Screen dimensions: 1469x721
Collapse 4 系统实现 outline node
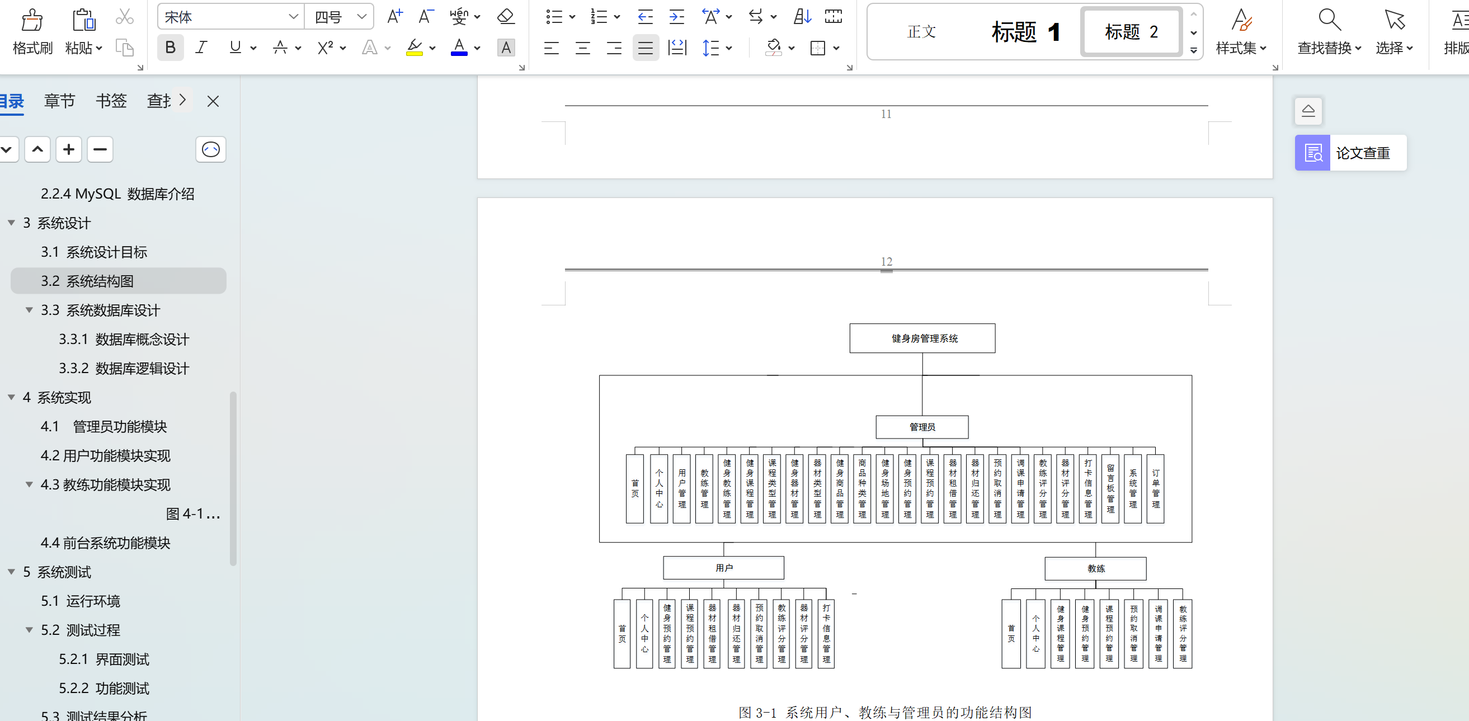pos(11,397)
